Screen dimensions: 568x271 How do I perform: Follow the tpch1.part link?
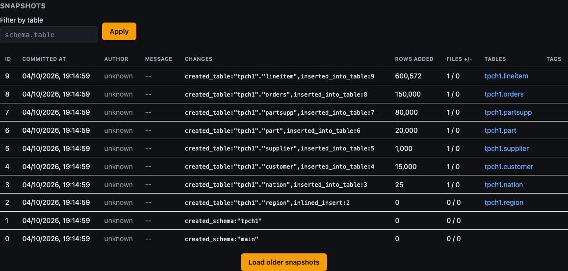pos(500,130)
